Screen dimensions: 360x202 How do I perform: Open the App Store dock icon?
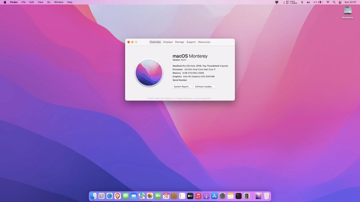tap(214, 196)
